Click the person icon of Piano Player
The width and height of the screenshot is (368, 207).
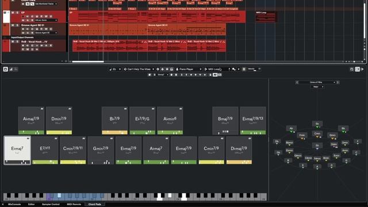(177, 69)
